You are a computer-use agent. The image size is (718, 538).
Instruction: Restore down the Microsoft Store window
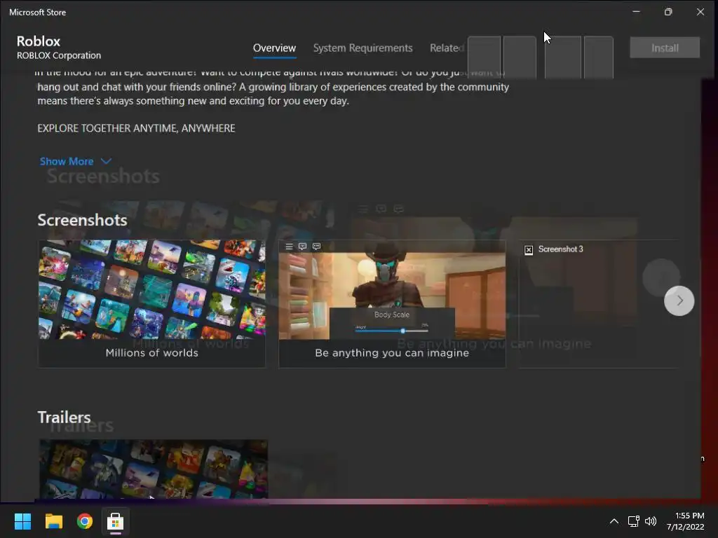pyautogui.click(x=668, y=12)
